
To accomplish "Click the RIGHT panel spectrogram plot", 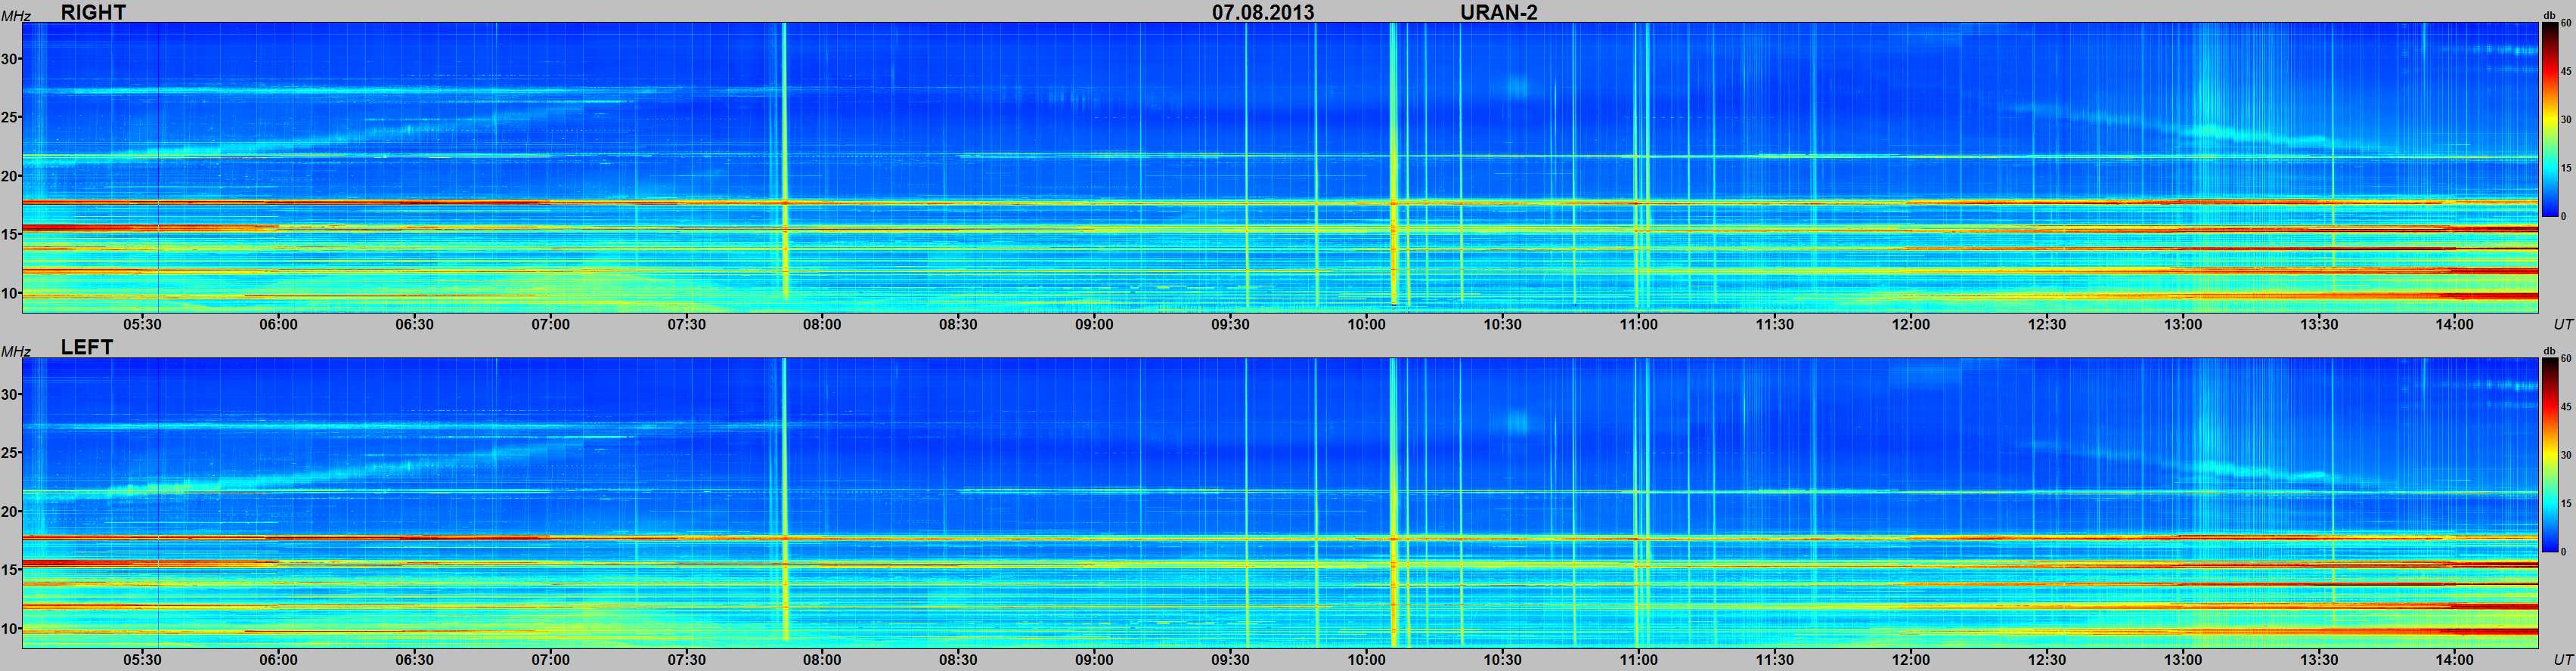I will point(1280,167).
